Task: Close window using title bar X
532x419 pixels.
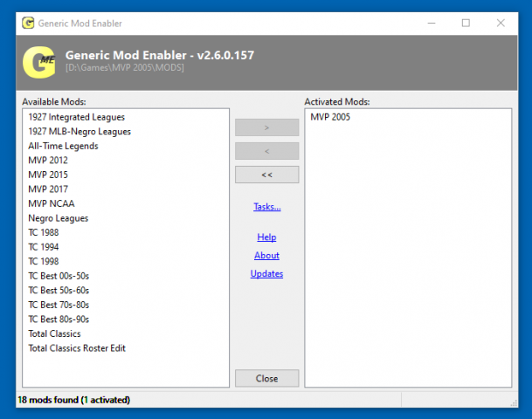Action: click(x=501, y=23)
